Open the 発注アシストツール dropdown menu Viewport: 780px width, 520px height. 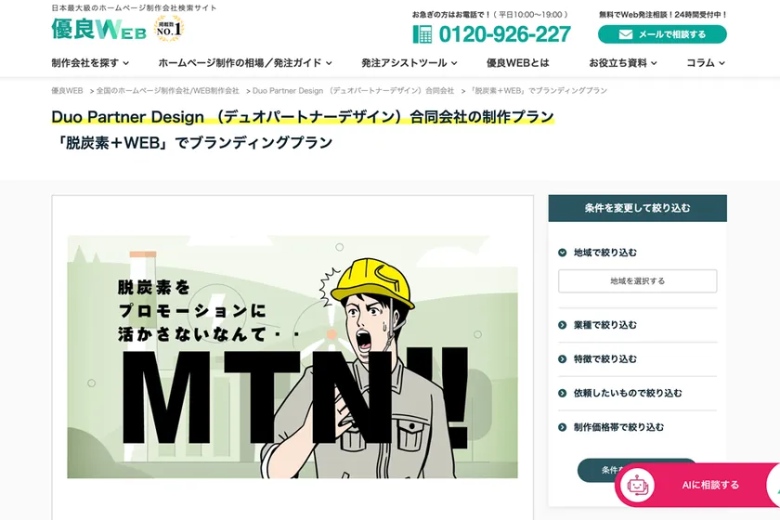[x=409, y=63]
